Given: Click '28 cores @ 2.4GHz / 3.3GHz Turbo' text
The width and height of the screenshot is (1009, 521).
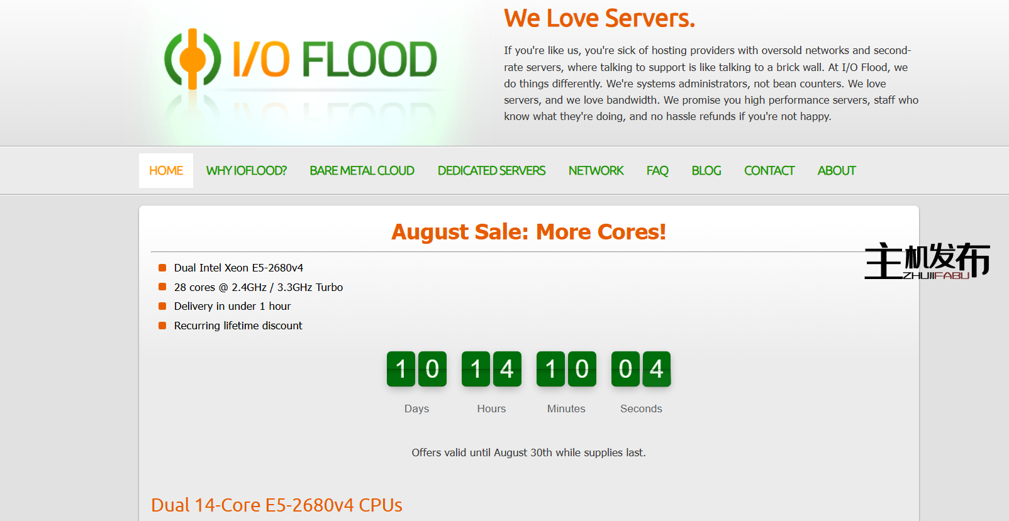Looking at the screenshot, I should point(259,287).
